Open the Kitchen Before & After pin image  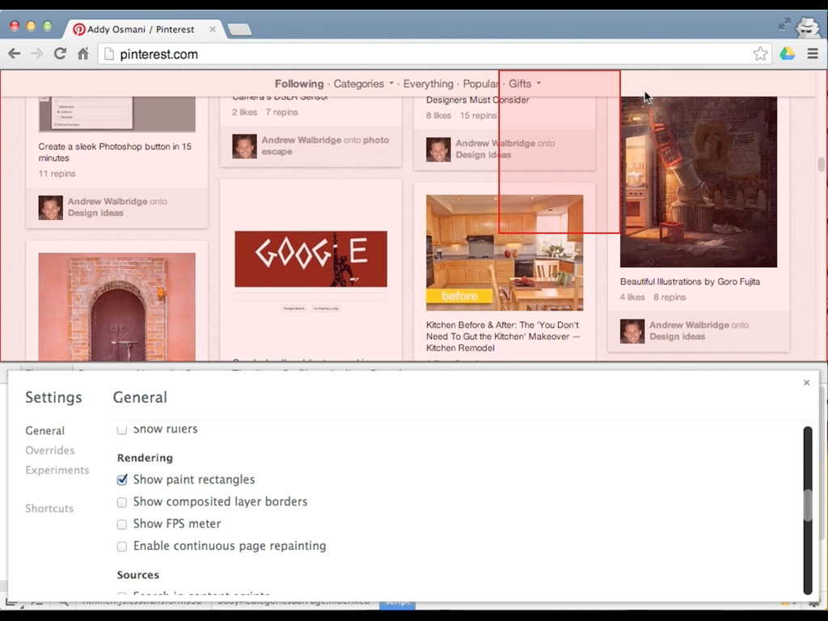(x=504, y=252)
